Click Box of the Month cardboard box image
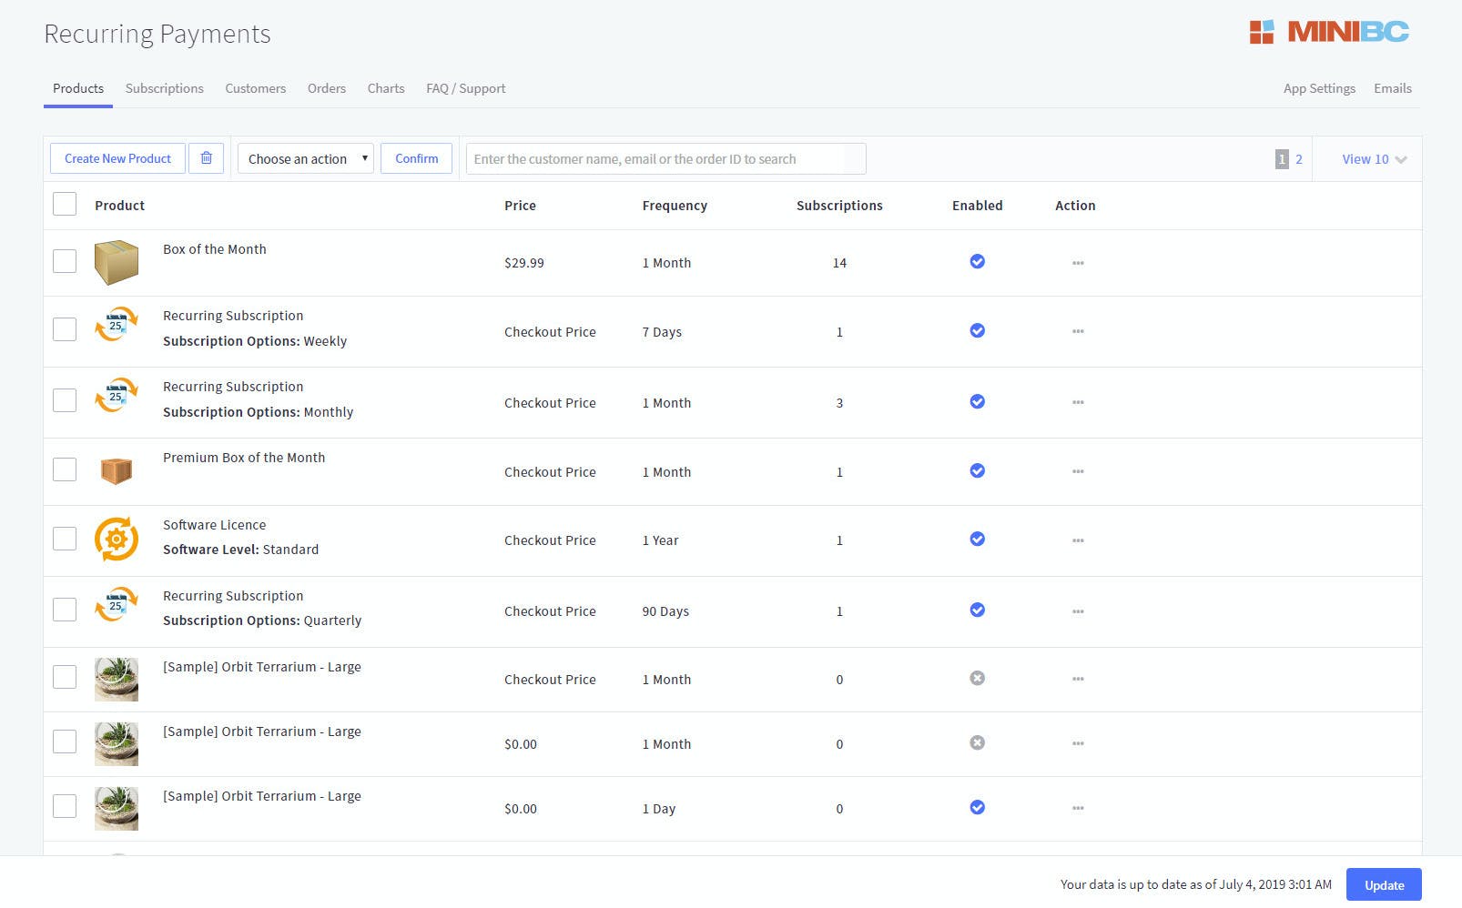The image size is (1462, 908). (117, 262)
